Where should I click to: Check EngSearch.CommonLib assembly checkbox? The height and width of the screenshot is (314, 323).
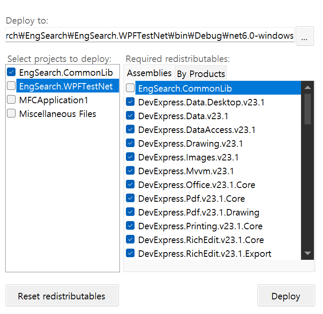(130, 88)
